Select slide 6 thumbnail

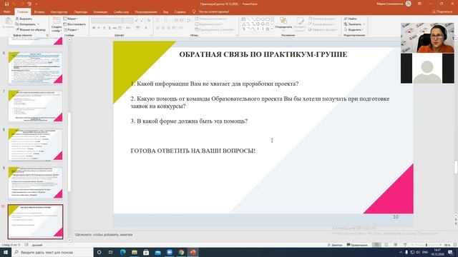point(35,68)
